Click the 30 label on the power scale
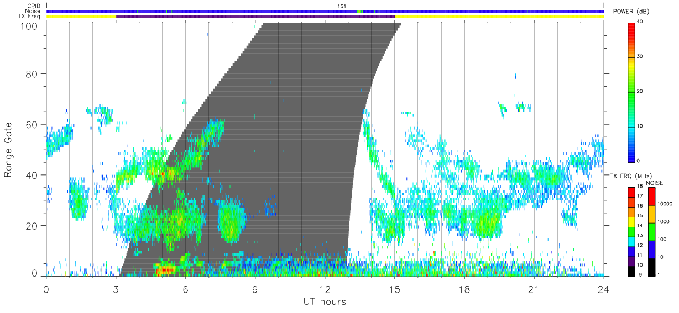 tap(640, 57)
